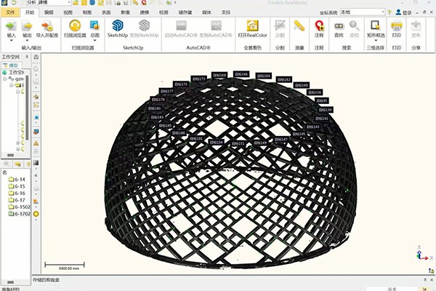The width and height of the screenshot is (436, 291).
Task: Open the dropdown arrow under 输入
Action: point(12,41)
